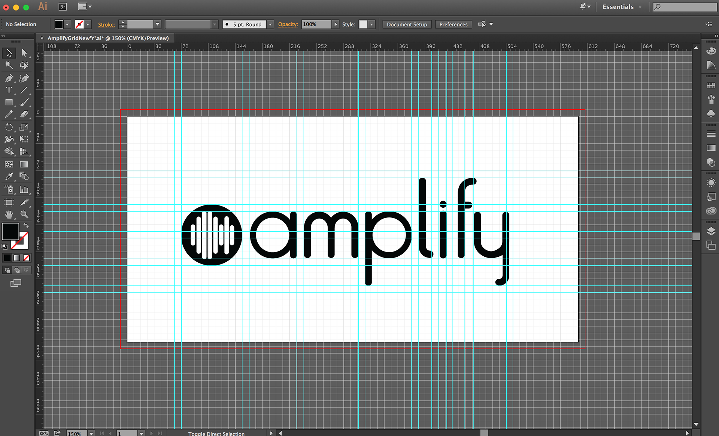Select the Pen tool

9,78
